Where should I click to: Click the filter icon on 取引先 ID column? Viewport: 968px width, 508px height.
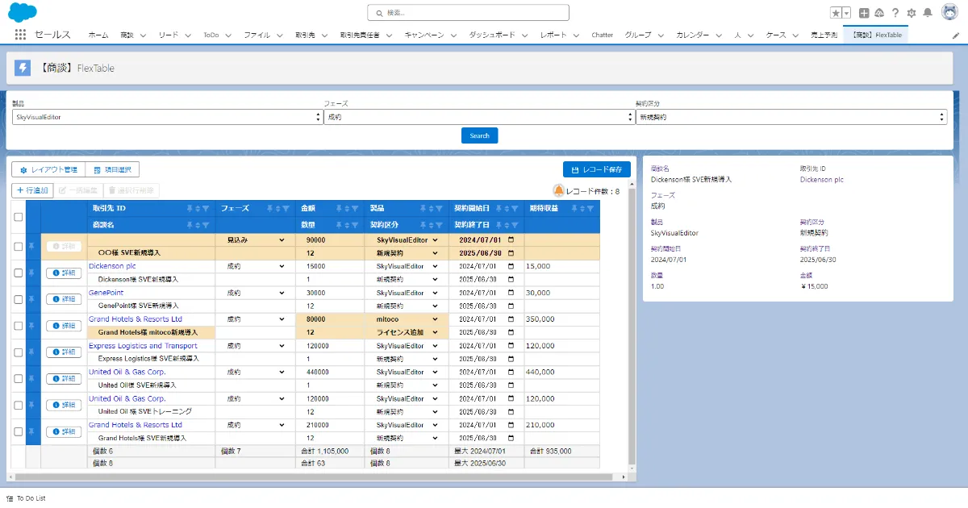[207, 208]
